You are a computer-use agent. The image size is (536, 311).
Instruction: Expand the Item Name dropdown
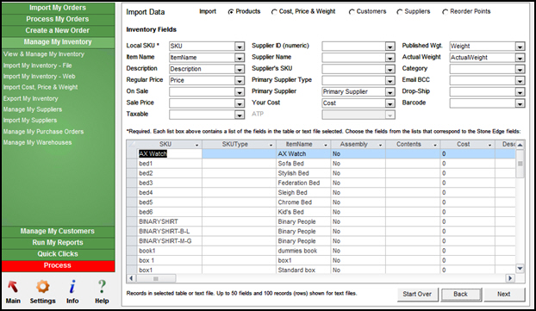pyautogui.click(x=240, y=58)
